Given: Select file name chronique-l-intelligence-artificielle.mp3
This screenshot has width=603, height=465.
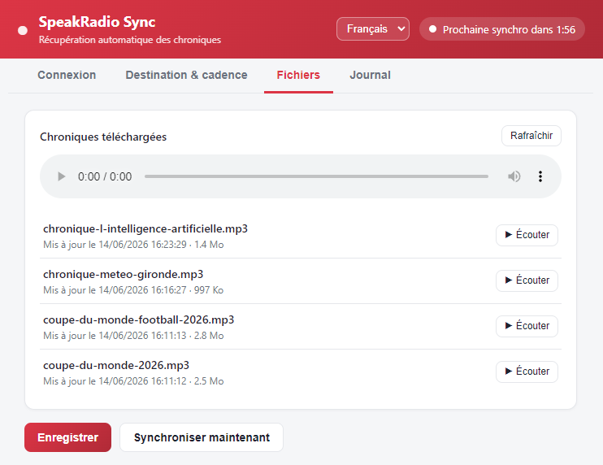Looking at the screenshot, I should [145, 229].
